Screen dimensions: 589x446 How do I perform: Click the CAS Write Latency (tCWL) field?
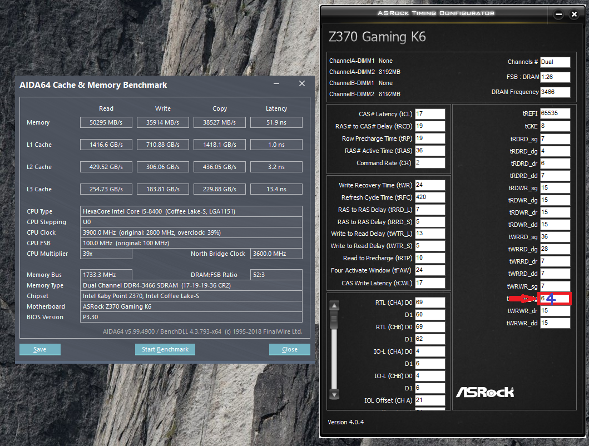[430, 283]
